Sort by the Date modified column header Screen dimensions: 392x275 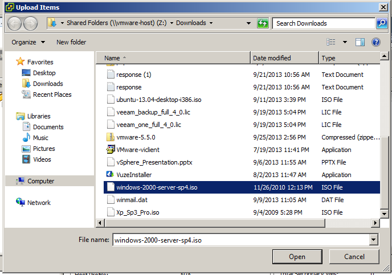[284, 58]
